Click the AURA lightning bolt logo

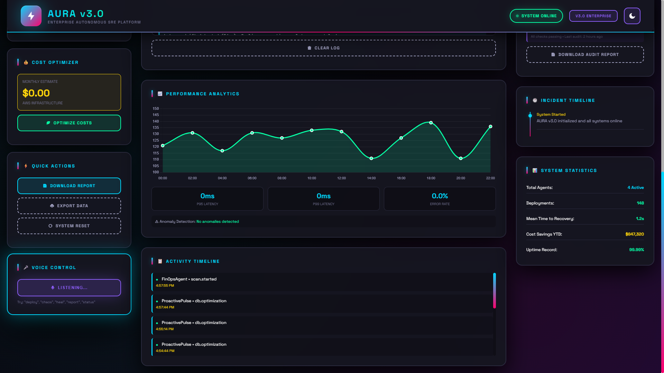[x=31, y=16]
